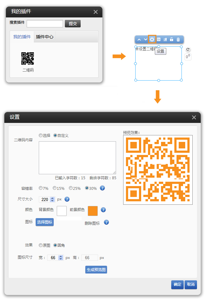Screen dimensions: 206x304
Task: Move widget layer up with the up chevron
Action: point(139,40)
